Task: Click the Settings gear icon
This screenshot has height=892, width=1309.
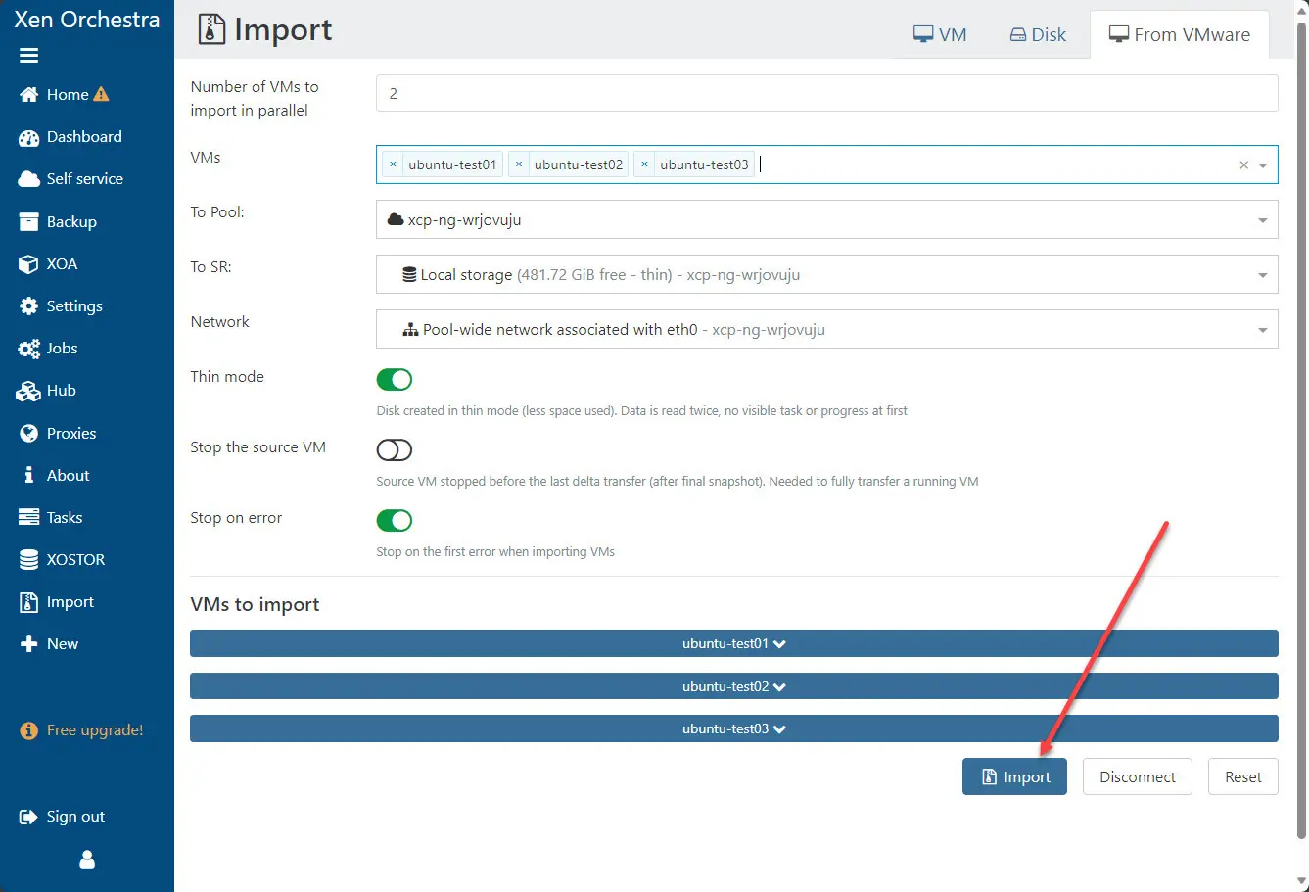Action: pyautogui.click(x=28, y=306)
